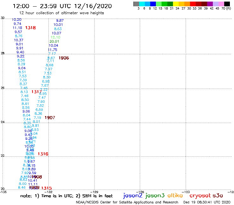Viewport: 234px width, 205px height.
Task: Select the maroon 1908 time marker
Action: coord(37,177)
